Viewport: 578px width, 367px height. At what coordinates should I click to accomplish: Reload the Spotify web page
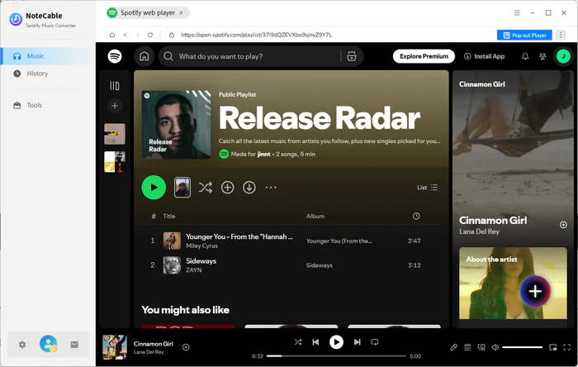click(150, 35)
